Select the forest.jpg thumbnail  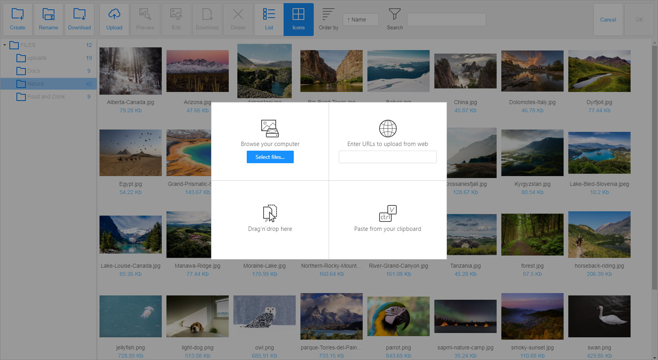532,234
